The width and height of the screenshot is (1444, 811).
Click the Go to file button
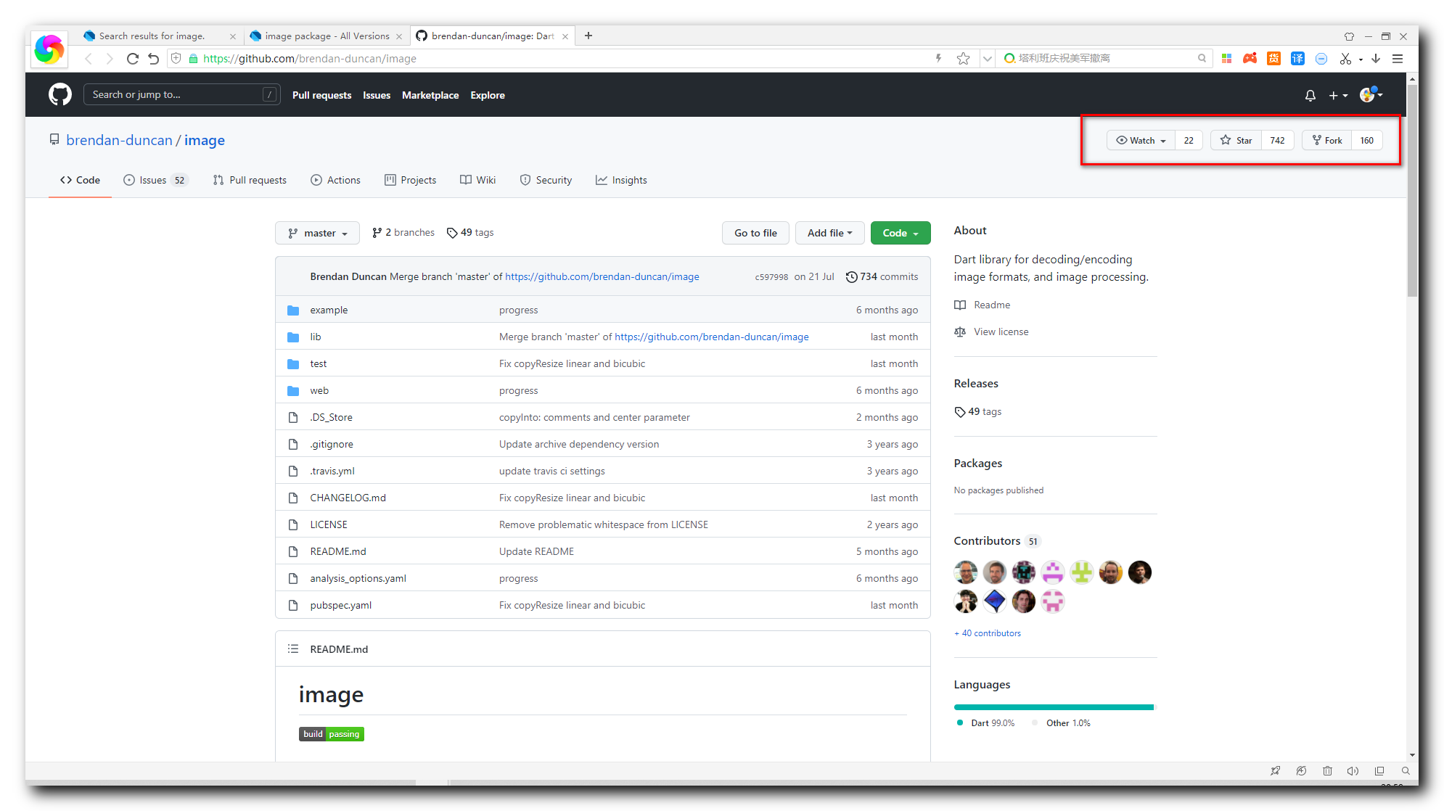click(x=755, y=232)
